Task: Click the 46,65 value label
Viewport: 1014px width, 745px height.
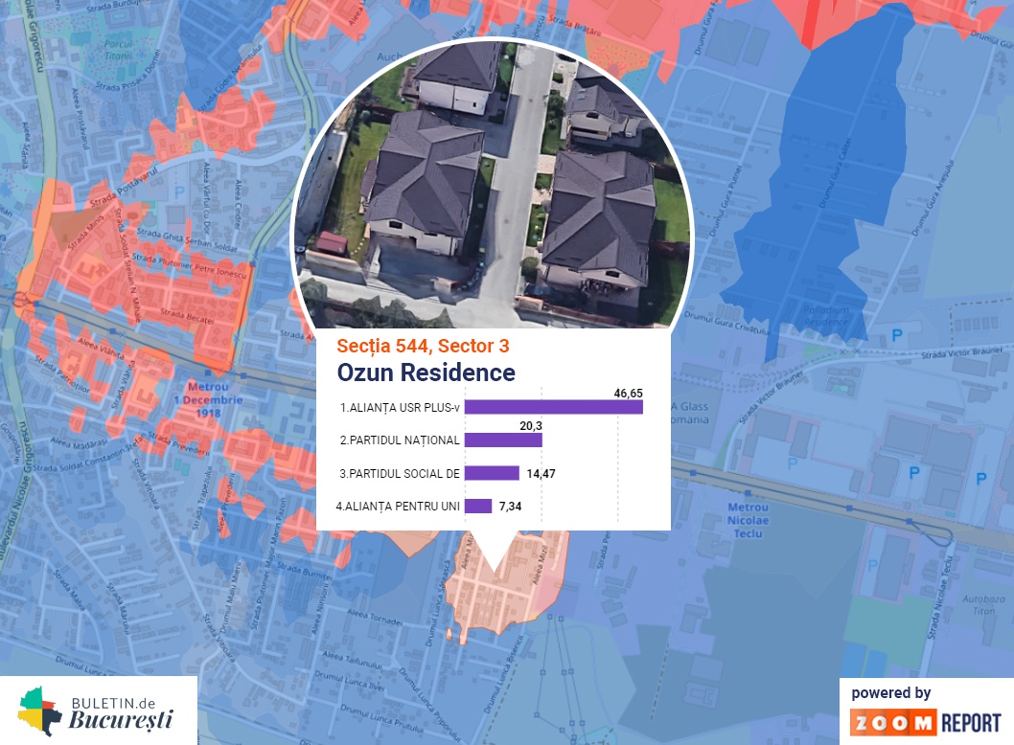Action: [x=628, y=393]
